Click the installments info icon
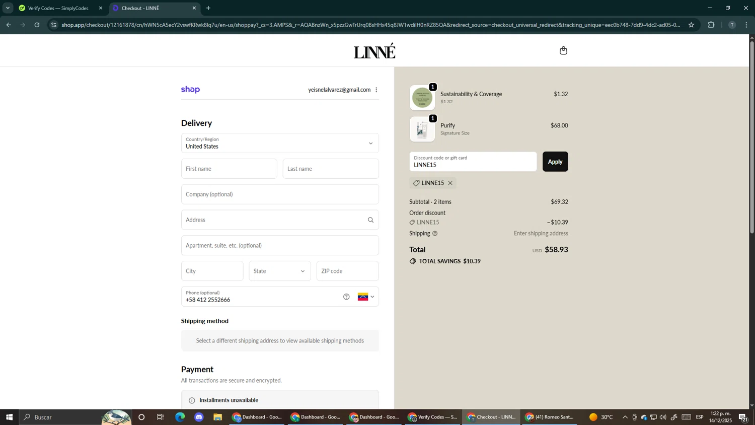This screenshot has height=425, width=755. (192, 400)
